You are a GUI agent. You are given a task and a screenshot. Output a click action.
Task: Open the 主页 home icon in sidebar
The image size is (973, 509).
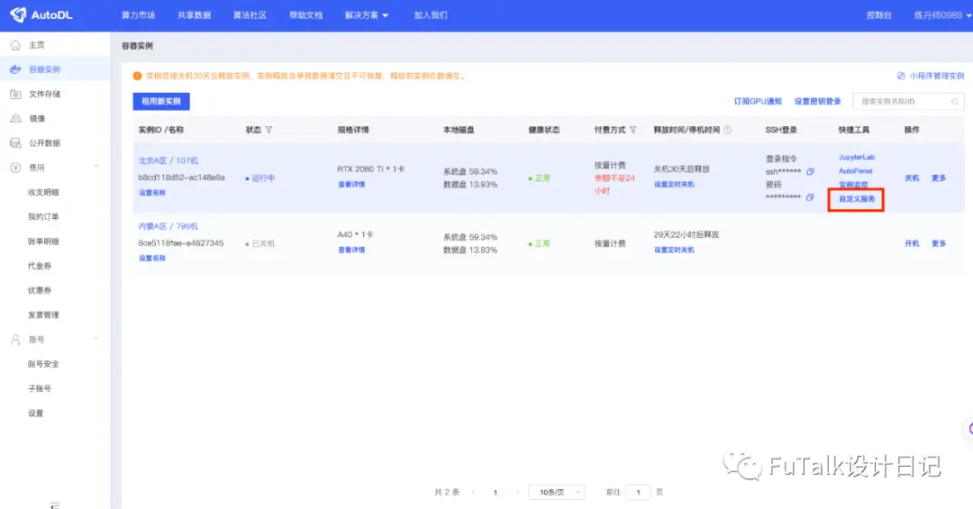coord(15,45)
